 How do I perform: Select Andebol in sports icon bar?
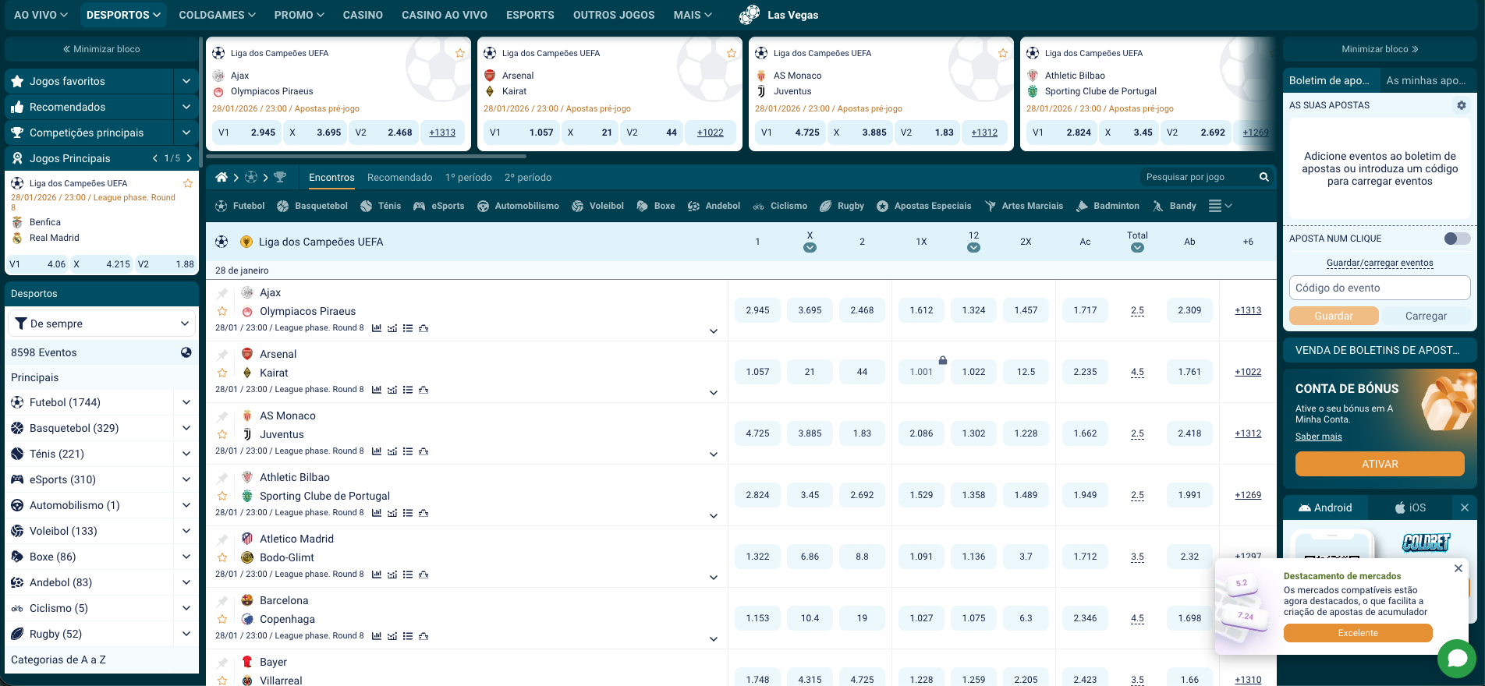(x=714, y=206)
